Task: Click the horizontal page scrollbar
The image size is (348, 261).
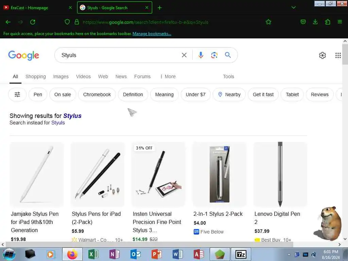Action: click(x=149, y=244)
